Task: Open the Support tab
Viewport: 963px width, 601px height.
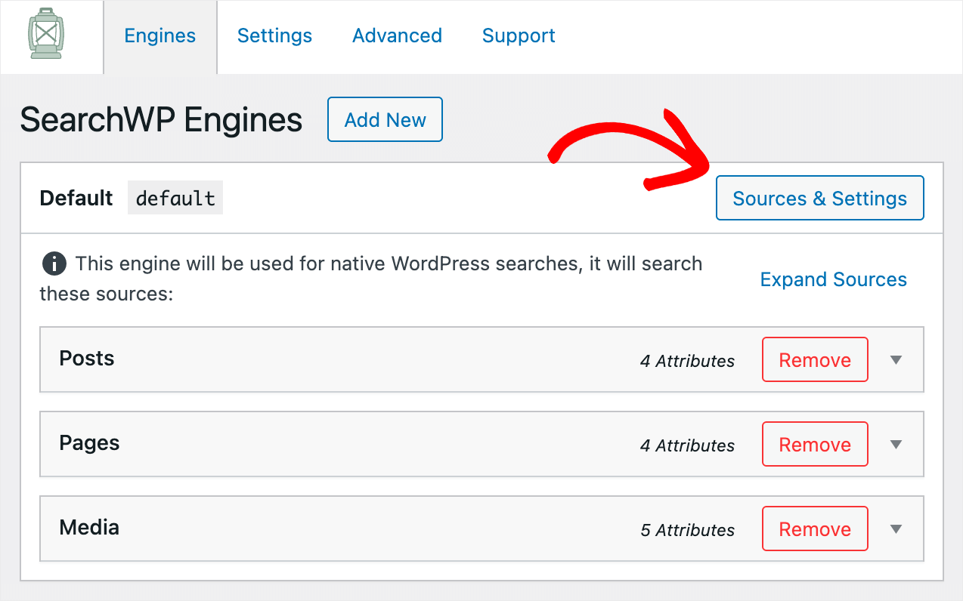Action: pos(519,36)
